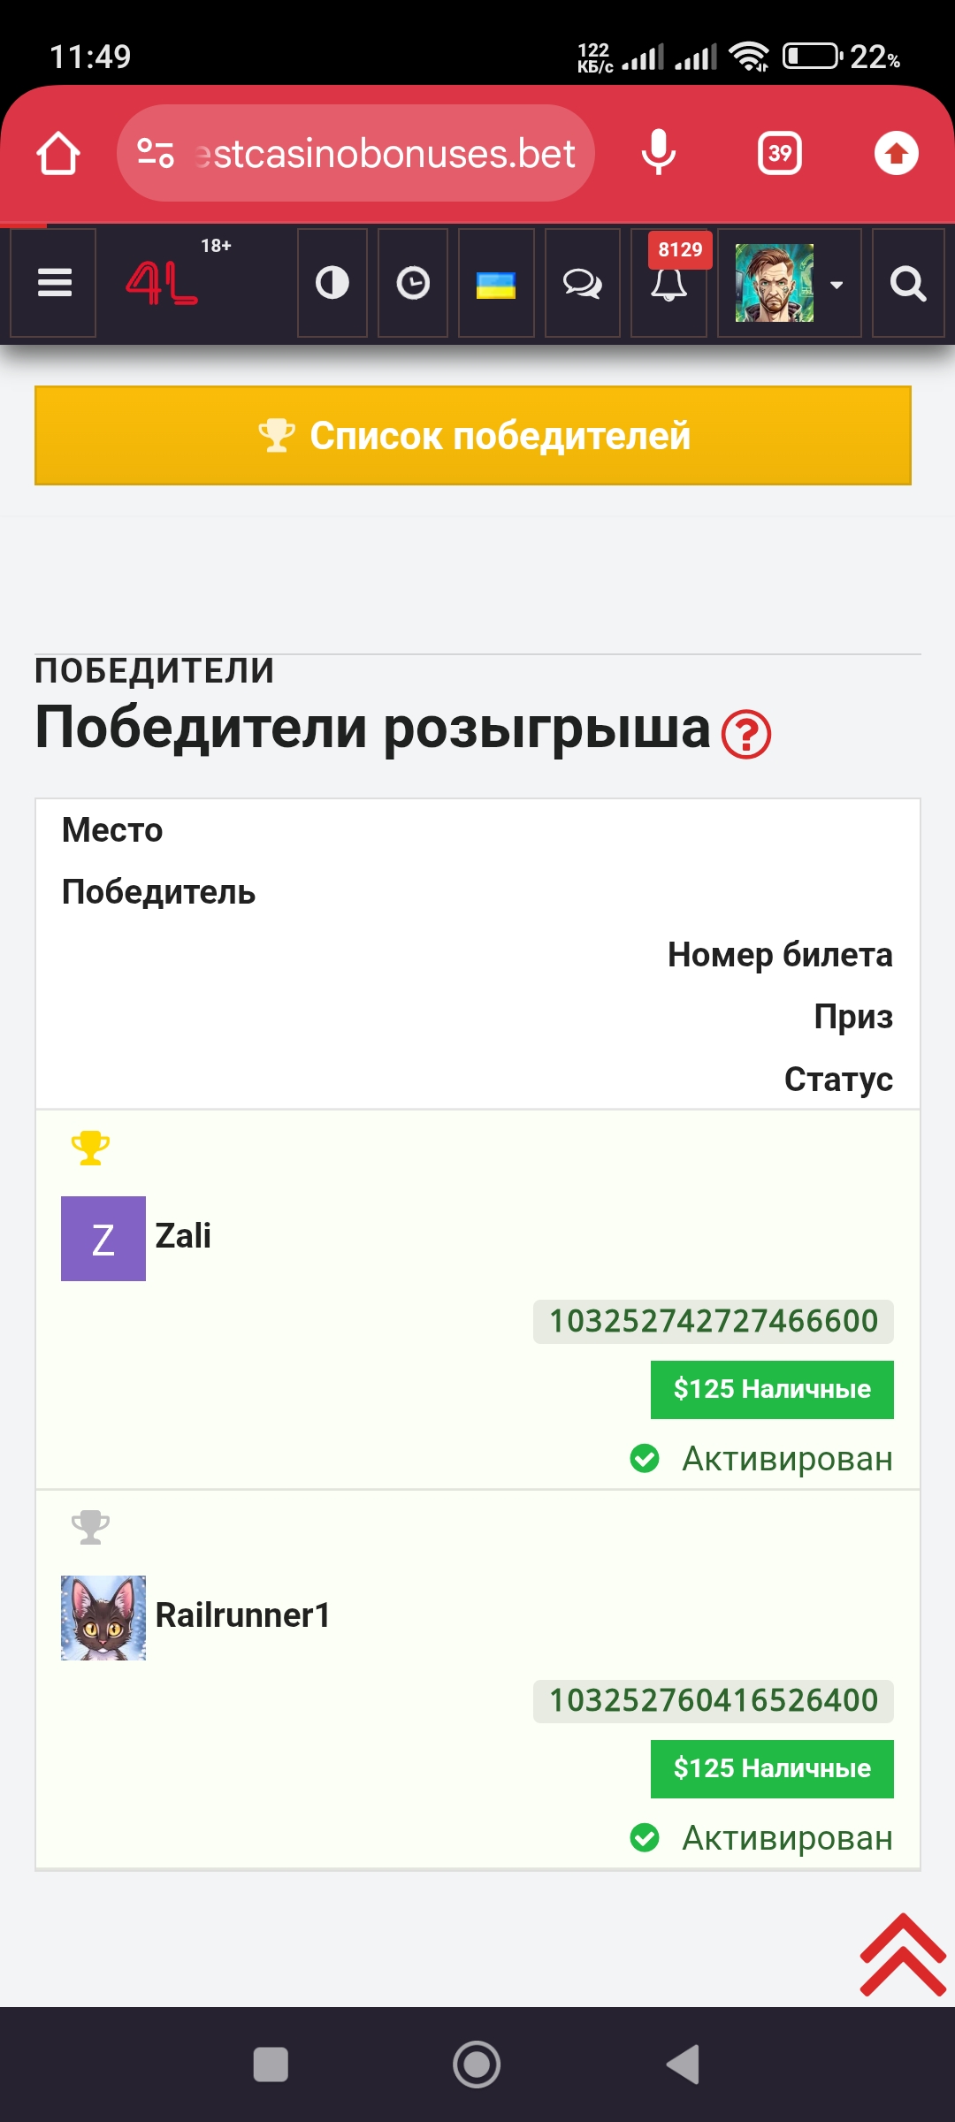Open notifications bell with 8129 badge
This screenshot has width=955, height=2122.
coord(668,283)
